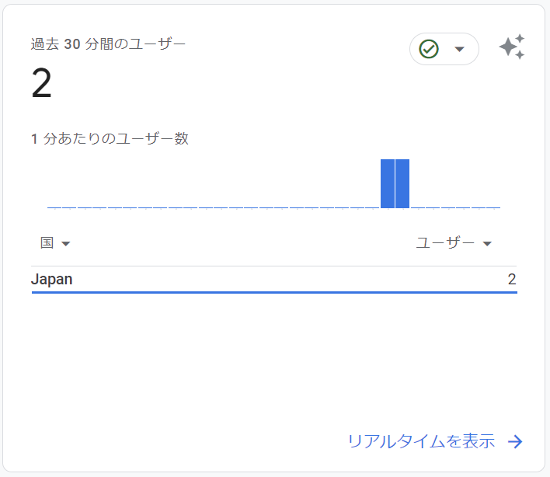
Task: Click the first blue bar in the chart
Action: (388, 184)
